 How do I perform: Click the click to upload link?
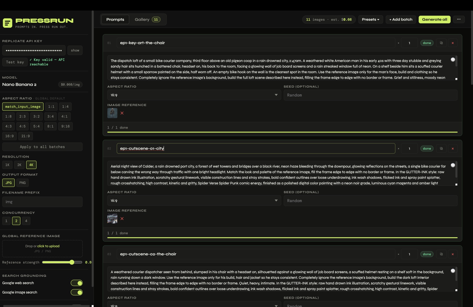(48, 246)
